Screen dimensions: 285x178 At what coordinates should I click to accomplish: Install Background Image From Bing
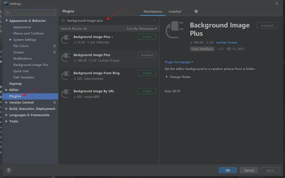pyautogui.click(x=147, y=73)
